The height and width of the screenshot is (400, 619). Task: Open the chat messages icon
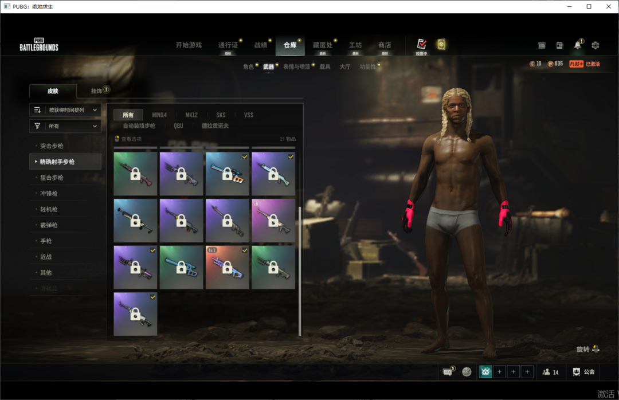point(448,372)
